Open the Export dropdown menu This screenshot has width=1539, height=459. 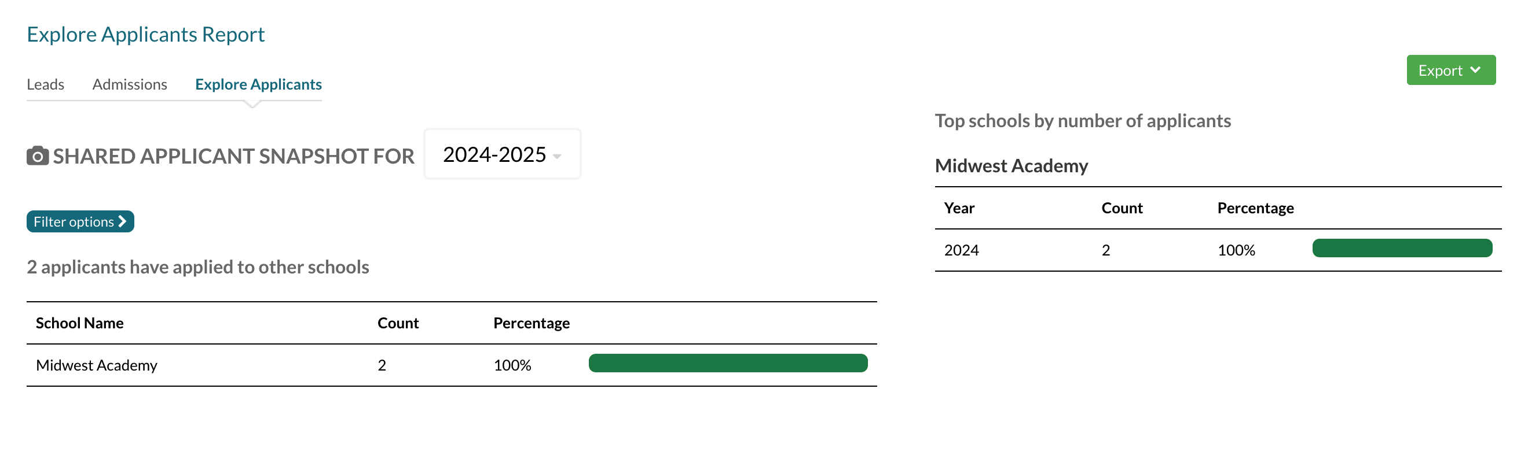pos(1449,71)
